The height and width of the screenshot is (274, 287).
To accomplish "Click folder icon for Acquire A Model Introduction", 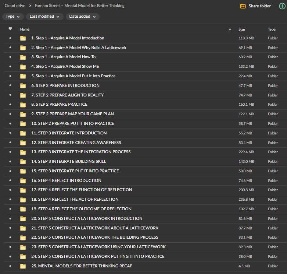I will pyautogui.click(x=23, y=38).
